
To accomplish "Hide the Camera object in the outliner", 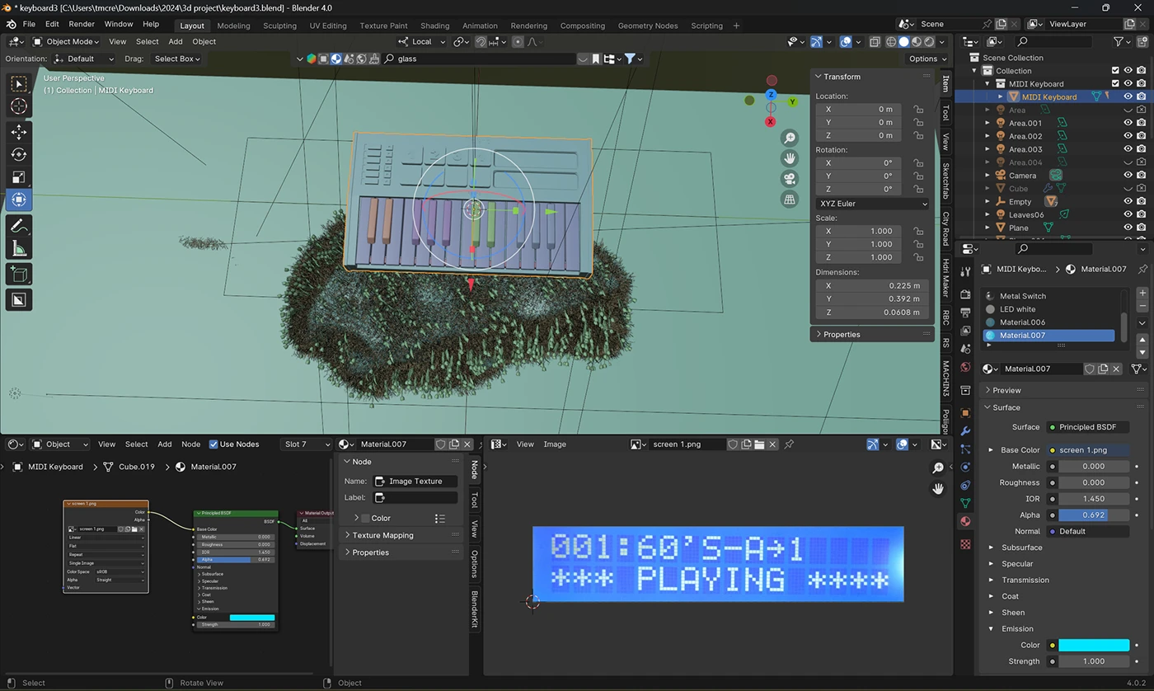I will click(x=1128, y=175).
